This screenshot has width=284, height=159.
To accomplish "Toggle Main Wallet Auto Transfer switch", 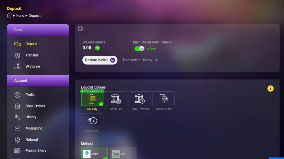I will 139,48.
